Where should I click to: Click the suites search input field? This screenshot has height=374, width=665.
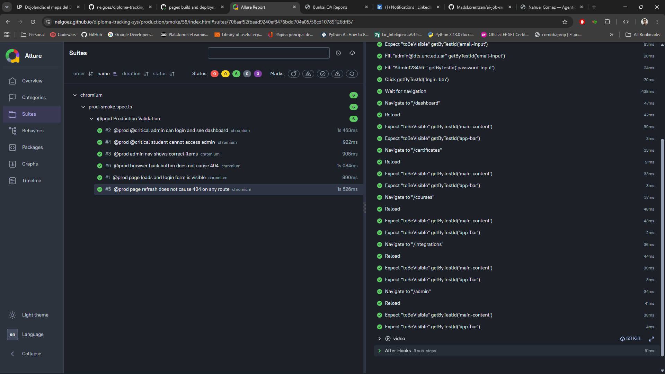(x=268, y=53)
